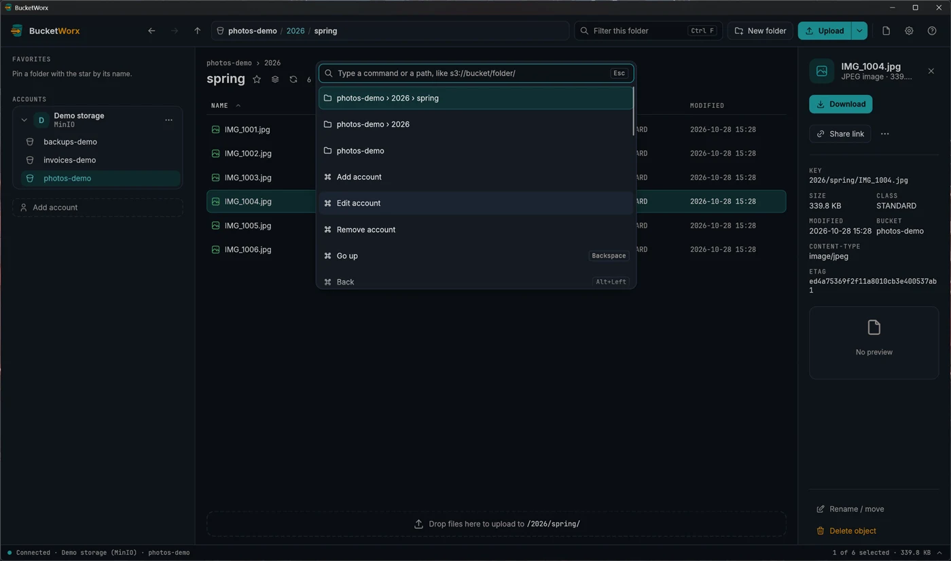Go back with the left arrow icon

pyautogui.click(x=151, y=31)
